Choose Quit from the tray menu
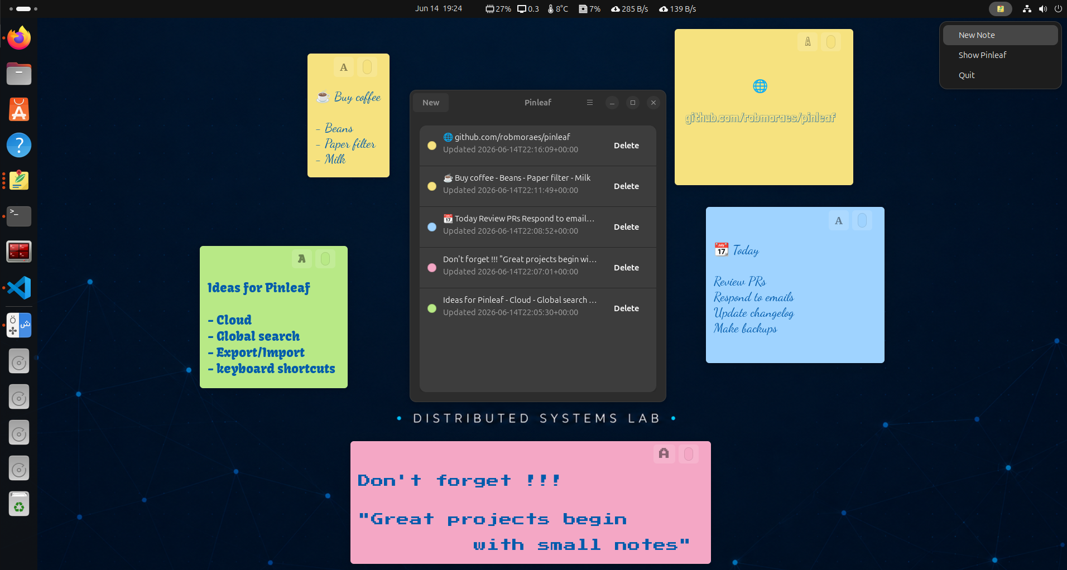Screen dimensions: 1067x570 pos(1000,75)
